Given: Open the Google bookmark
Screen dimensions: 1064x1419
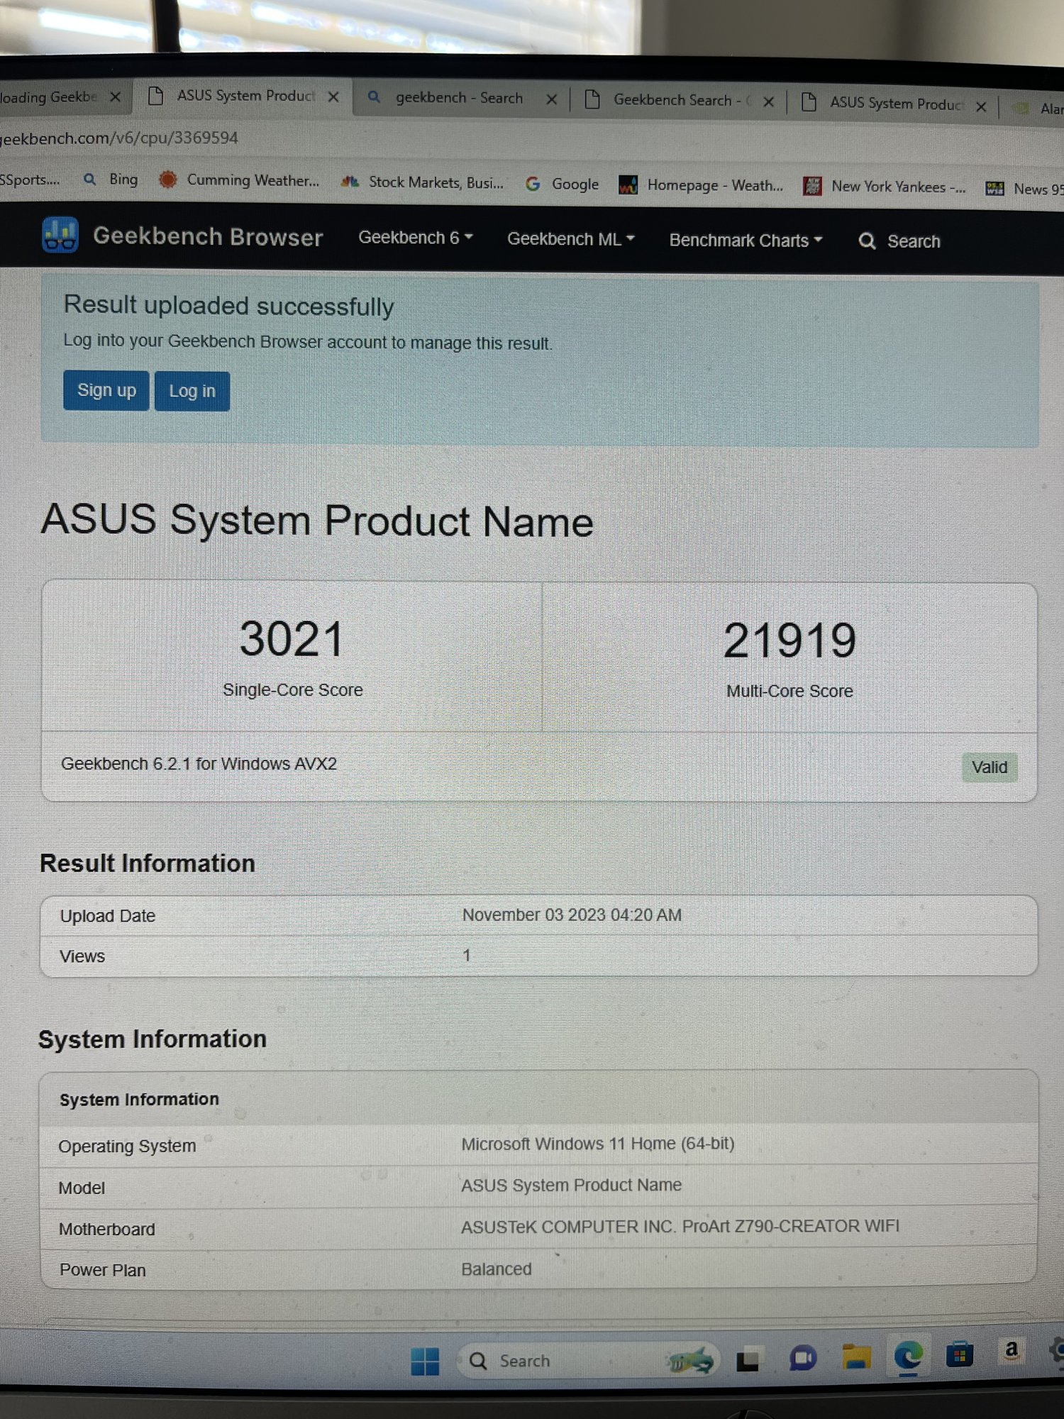Looking at the screenshot, I should 562,184.
